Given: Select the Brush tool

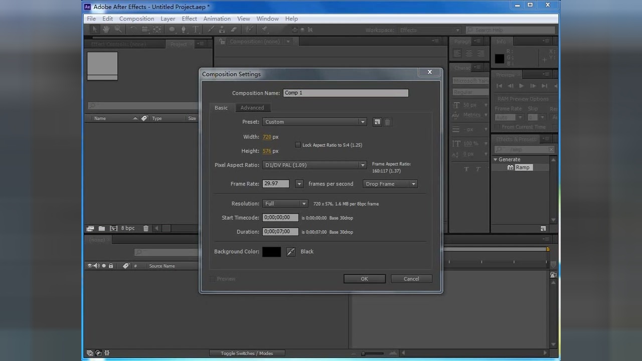Looking at the screenshot, I should click(x=211, y=29).
